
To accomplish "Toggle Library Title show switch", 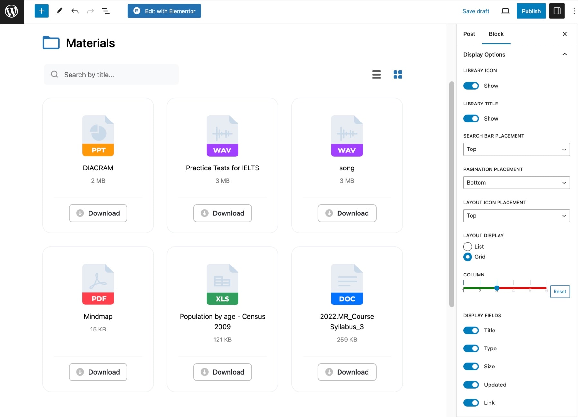I will point(471,119).
